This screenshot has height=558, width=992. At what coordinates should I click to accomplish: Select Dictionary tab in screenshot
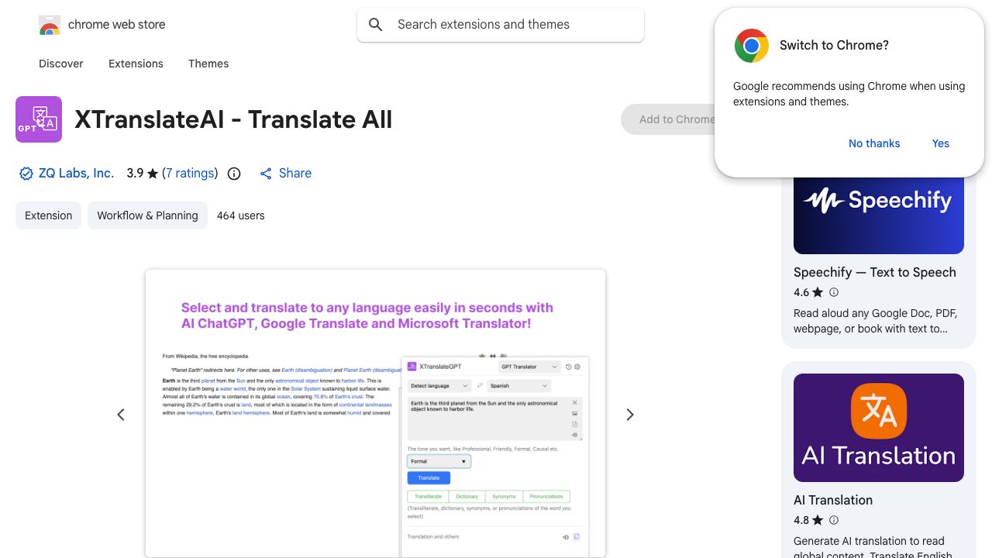click(467, 497)
